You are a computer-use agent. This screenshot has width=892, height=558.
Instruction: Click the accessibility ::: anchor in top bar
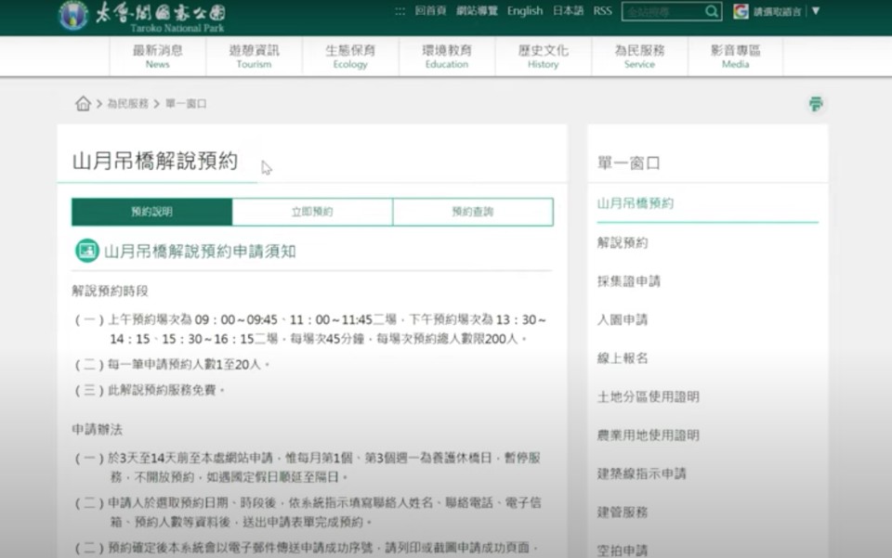pyautogui.click(x=400, y=11)
